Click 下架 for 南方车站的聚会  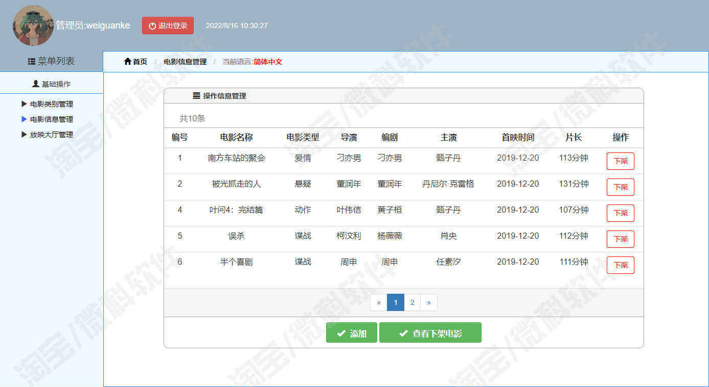click(621, 161)
